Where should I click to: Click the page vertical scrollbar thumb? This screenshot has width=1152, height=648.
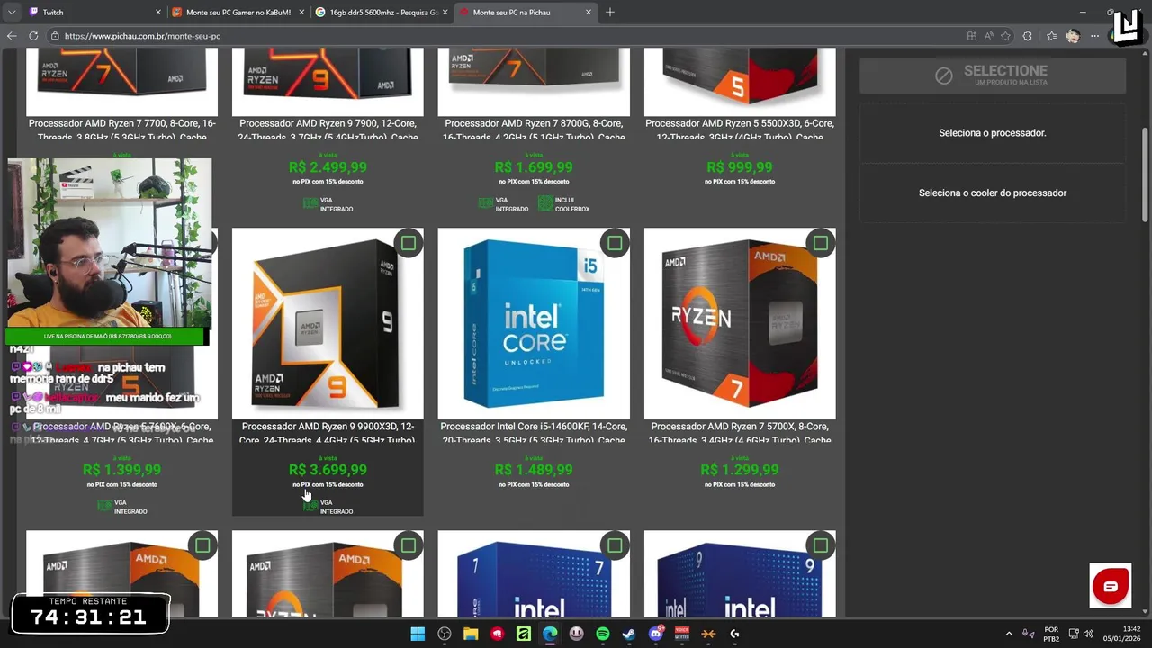(x=1146, y=173)
